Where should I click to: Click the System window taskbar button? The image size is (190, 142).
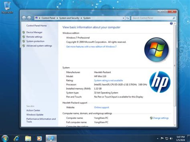(x=51, y=138)
